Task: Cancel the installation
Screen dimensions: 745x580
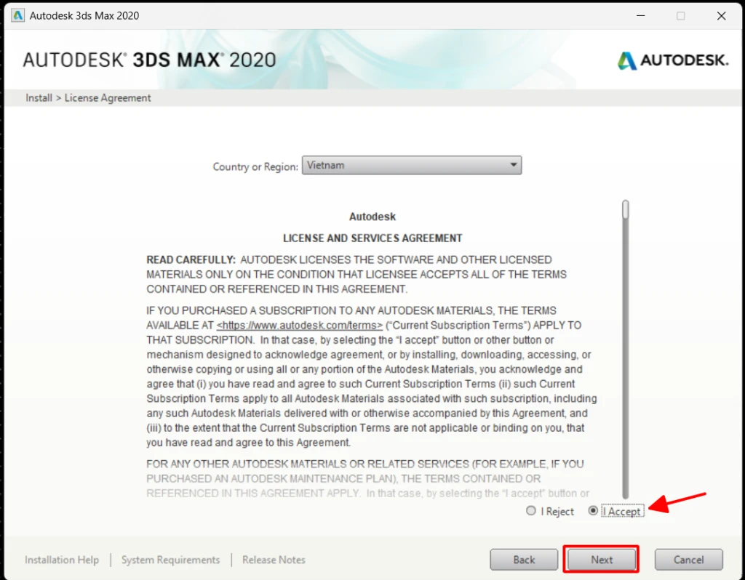Action: click(688, 560)
